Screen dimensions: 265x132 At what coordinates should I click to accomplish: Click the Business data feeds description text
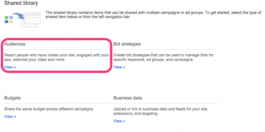coord(161,111)
